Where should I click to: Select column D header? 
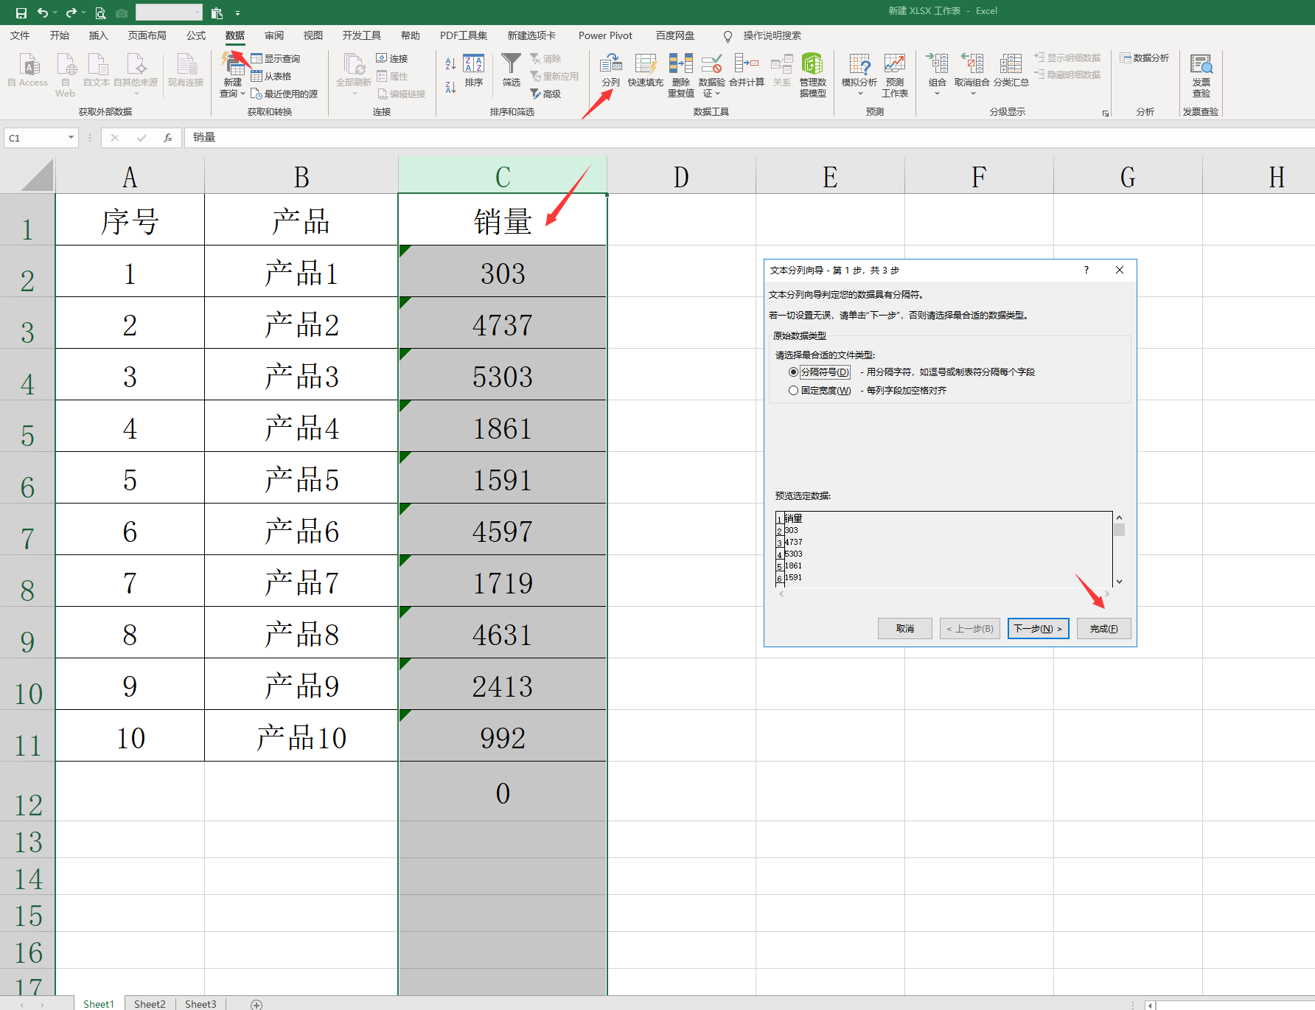point(681,176)
